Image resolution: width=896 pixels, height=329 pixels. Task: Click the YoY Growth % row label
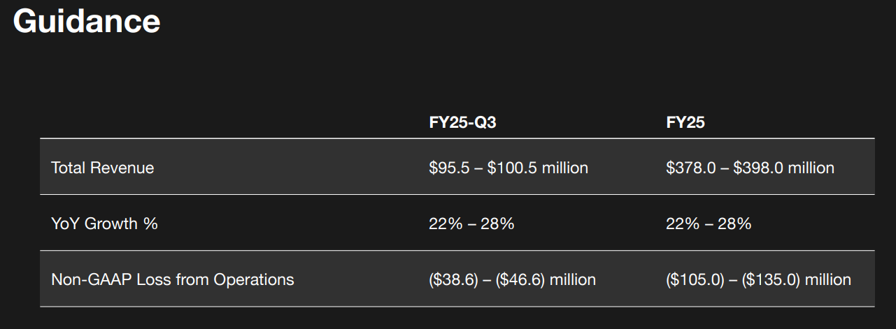tap(104, 224)
